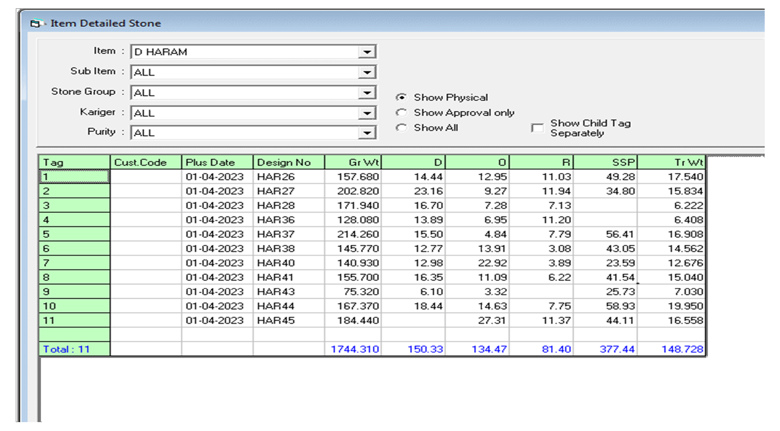Screen dimensions: 780x431
Task: Select the Tag 3 row cell
Action: pyautogui.click(x=75, y=205)
